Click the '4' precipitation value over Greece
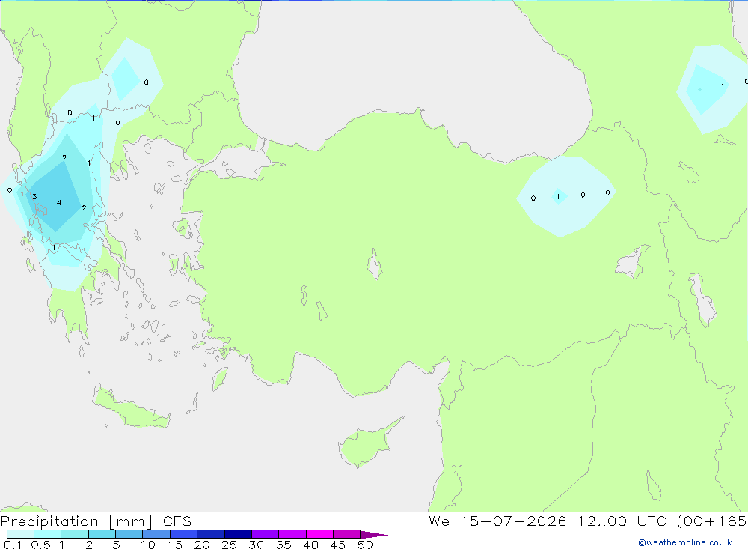 point(59,202)
